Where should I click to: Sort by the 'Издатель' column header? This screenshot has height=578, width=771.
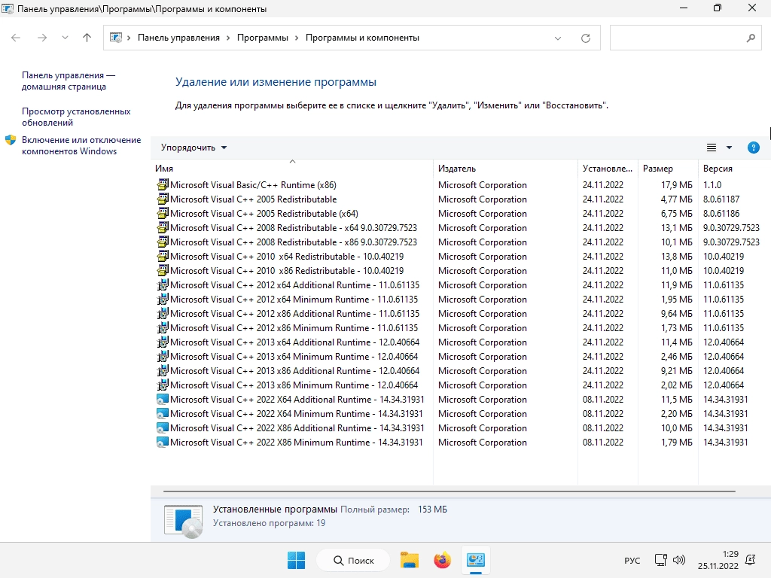pyautogui.click(x=505, y=168)
